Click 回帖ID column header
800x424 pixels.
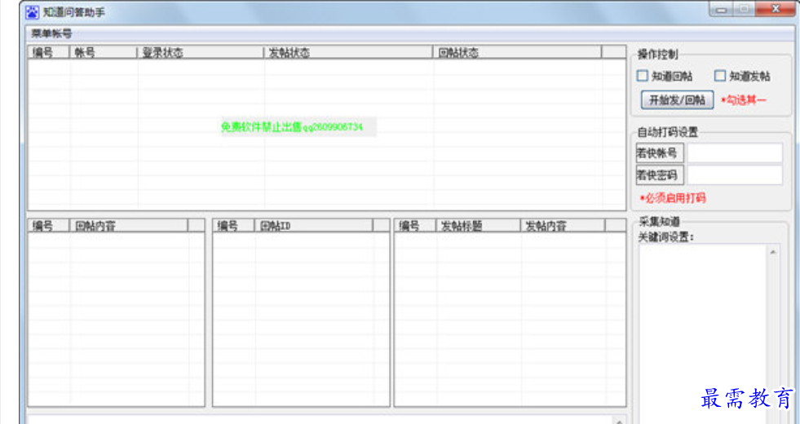pyautogui.click(x=314, y=226)
